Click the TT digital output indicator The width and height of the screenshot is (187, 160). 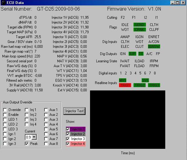pyautogui.click(x=141, y=54)
